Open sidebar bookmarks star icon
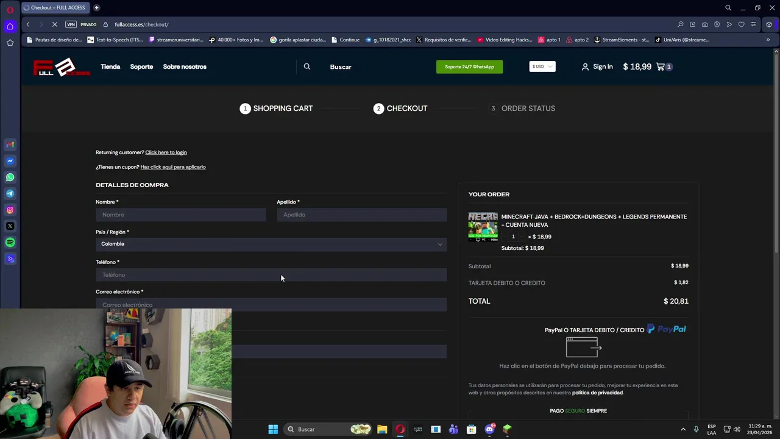 pos(10,43)
